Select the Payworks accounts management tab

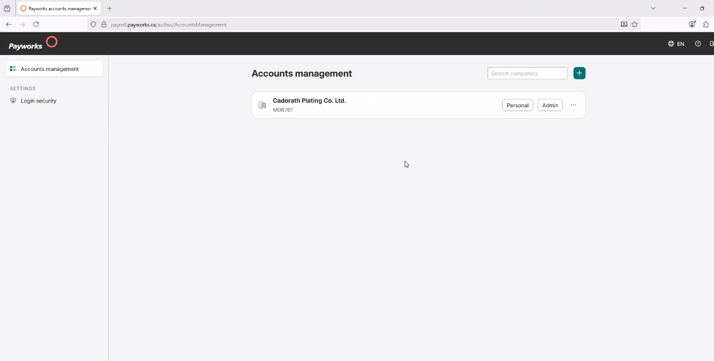(59, 9)
